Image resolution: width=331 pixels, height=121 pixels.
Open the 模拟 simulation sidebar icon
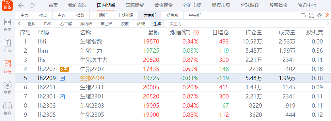(x=8, y=109)
